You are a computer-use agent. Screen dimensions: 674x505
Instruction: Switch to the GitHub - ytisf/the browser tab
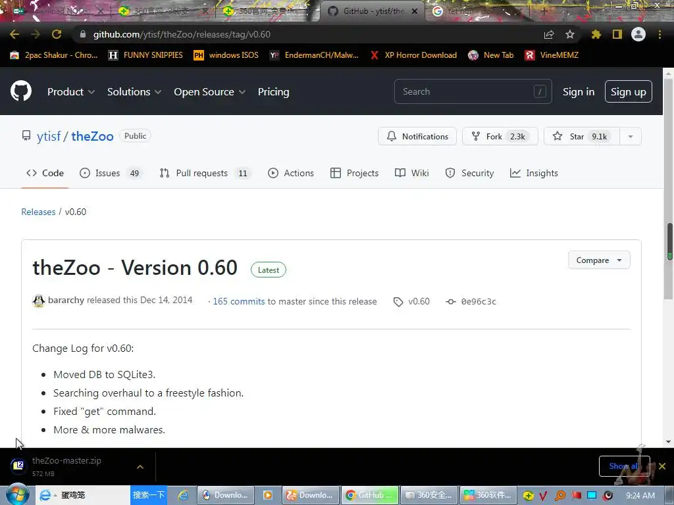[x=373, y=12]
